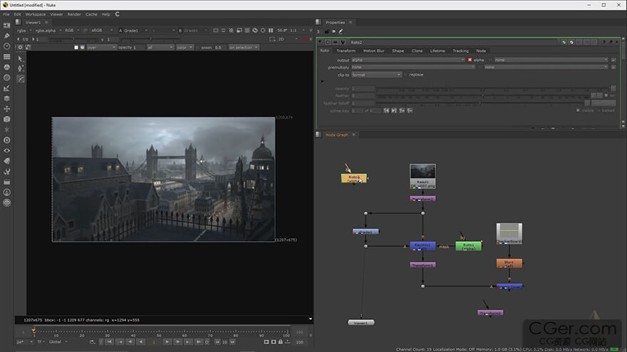Open the 3D nodes toolbar icon
Image resolution: width=627 pixels, height=352 pixels.
7,119
